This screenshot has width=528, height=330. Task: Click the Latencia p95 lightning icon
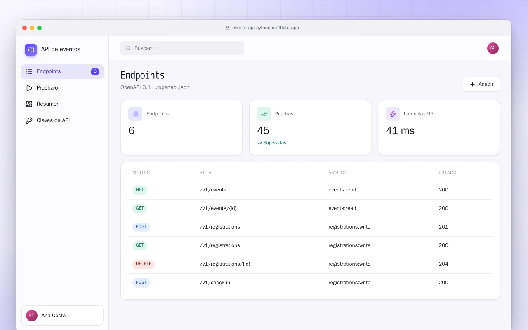[x=393, y=114]
